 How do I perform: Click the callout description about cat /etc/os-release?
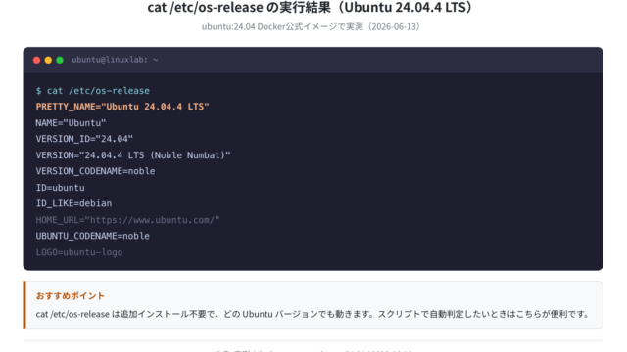[313, 314]
